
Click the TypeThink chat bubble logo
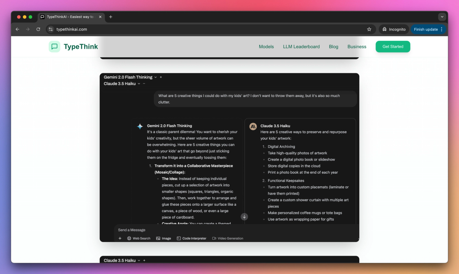(x=54, y=46)
